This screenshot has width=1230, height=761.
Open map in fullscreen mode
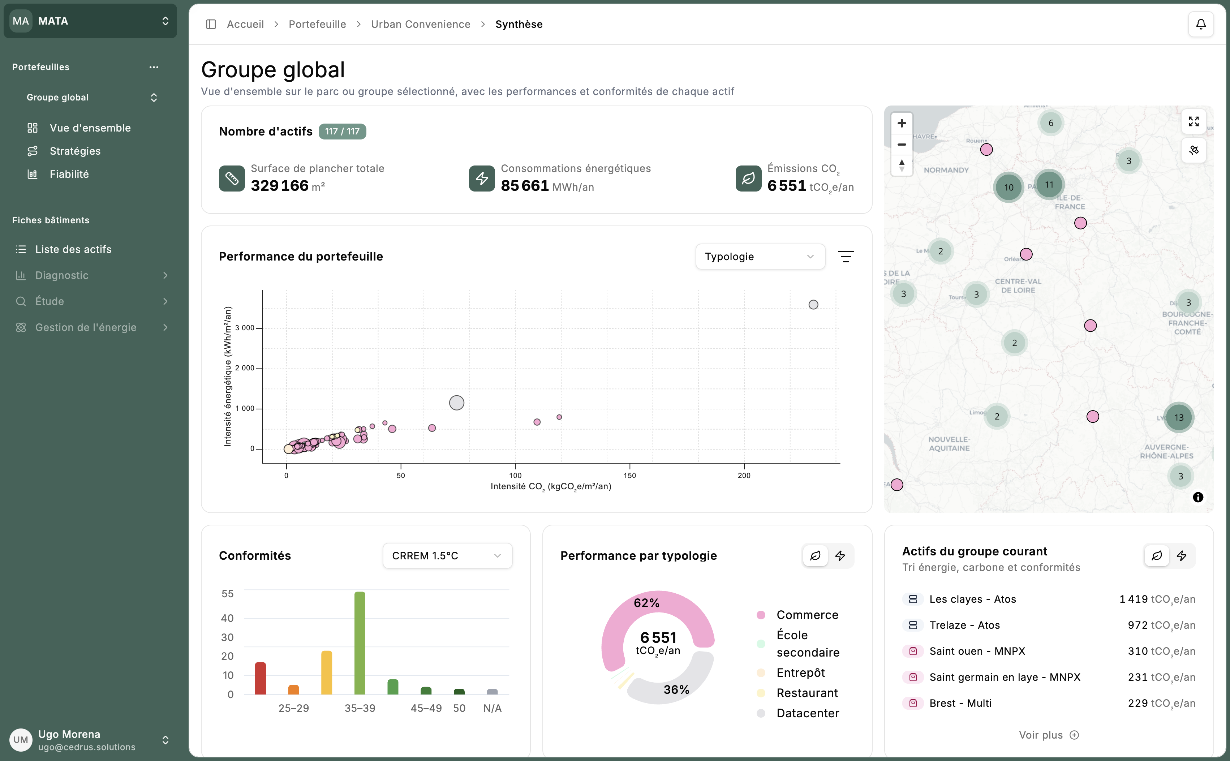coord(1193,121)
